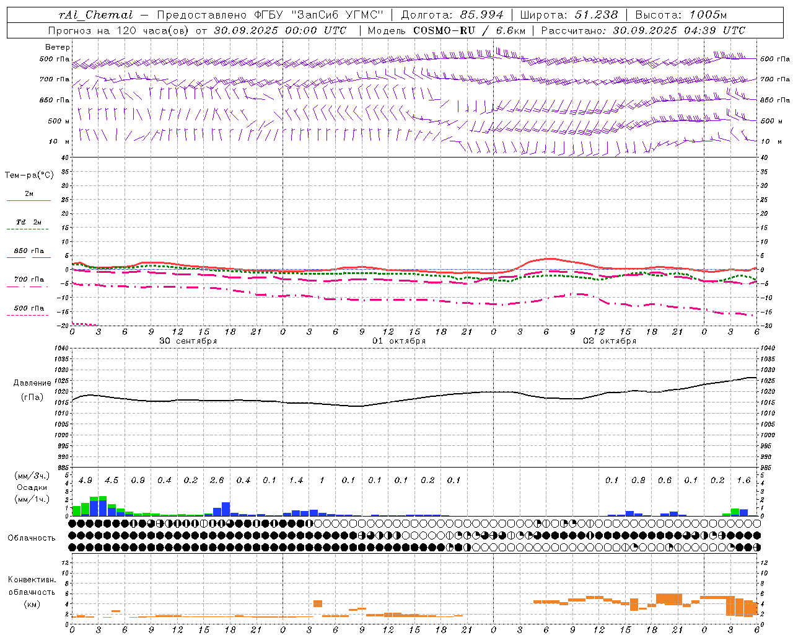793x635 pixels.
Task: Click the Осадки precipitation label
Action: (32, 487)
